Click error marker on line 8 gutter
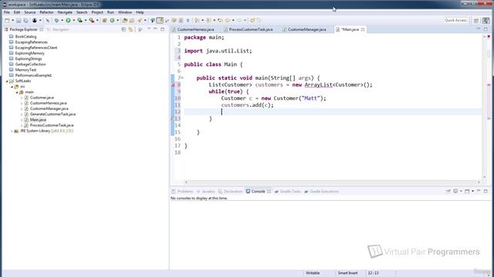 tap(173, 85)
